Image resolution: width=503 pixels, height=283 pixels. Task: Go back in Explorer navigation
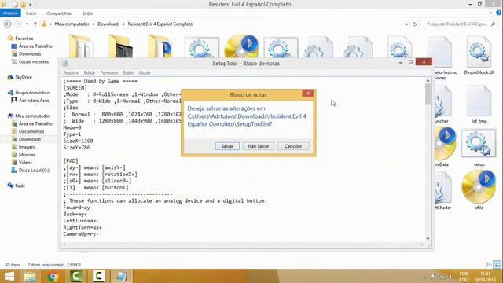pyautogui.click(x=7, y=24)
